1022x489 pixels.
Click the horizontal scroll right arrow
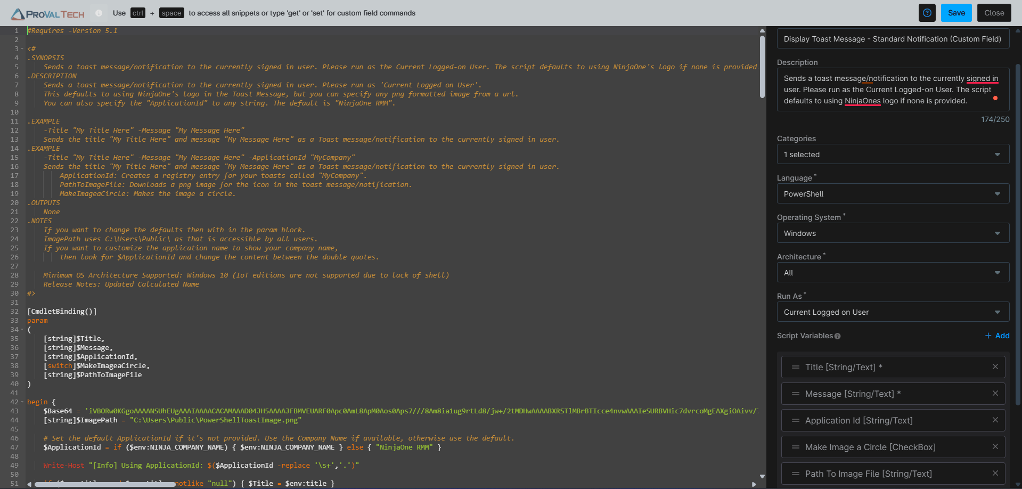coord(754,484)
